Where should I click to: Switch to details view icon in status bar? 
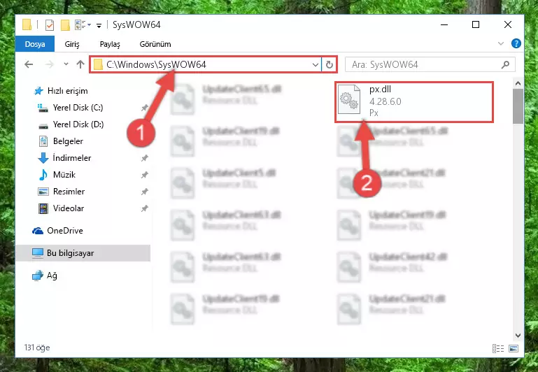pyautogui.click(x=498, y=349)
